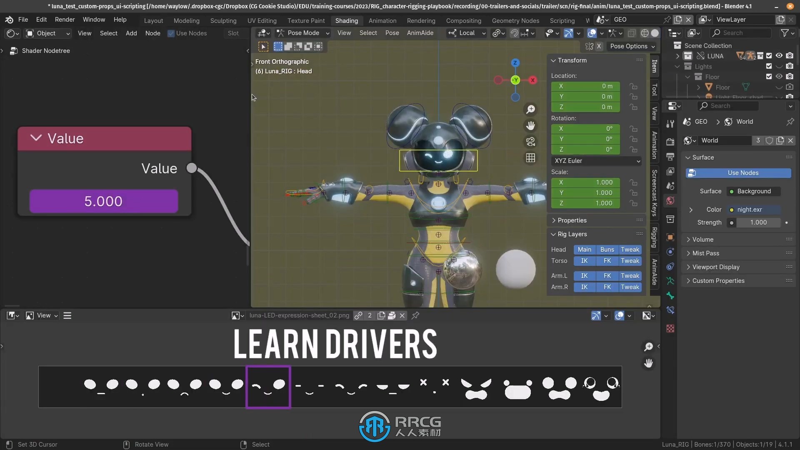Screen dimensions: 800x450
Task: Click the viewport zoom magnifier gizmo
Action: [x=530, y=109]
